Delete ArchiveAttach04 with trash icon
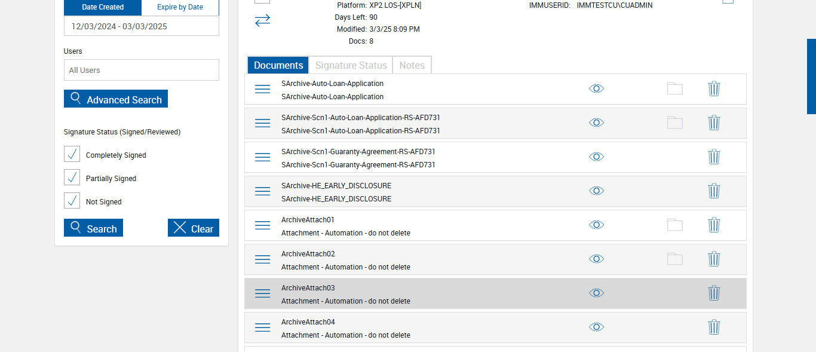The image size is (816, 352). coord(714,327)
